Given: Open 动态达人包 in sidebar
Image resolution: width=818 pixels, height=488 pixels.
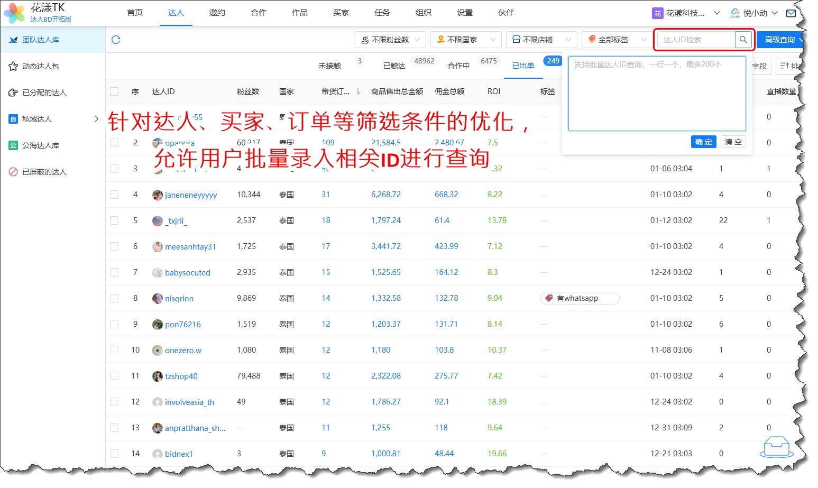Looking at the screenshot, I should click(x=41, y=66).
